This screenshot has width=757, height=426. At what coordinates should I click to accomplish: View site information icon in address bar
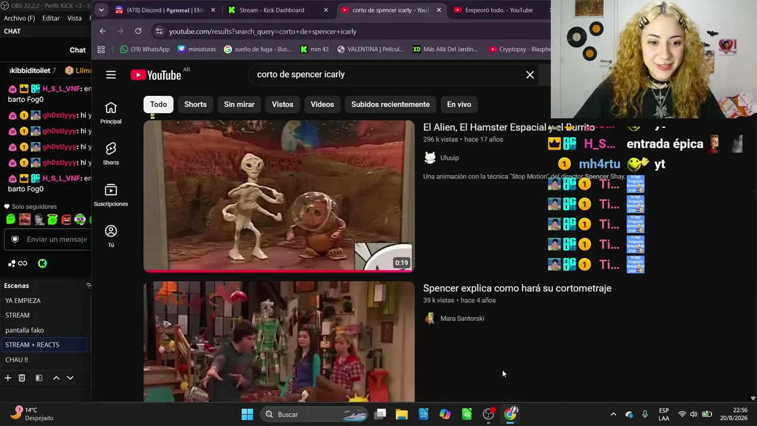tap(158, 31)
